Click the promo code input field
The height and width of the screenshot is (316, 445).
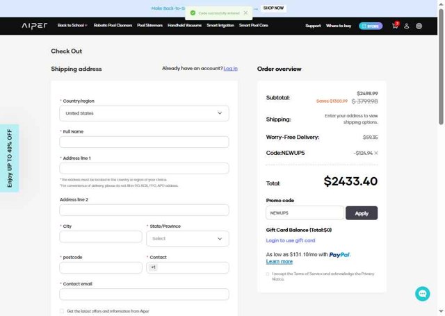[305, 213]
